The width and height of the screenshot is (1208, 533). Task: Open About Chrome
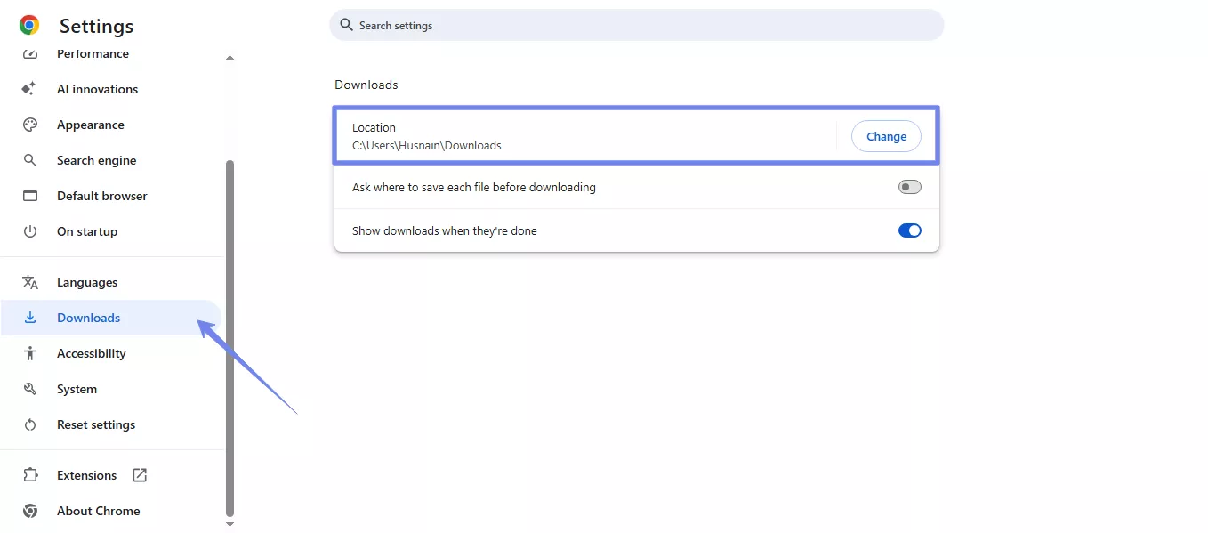98,511
